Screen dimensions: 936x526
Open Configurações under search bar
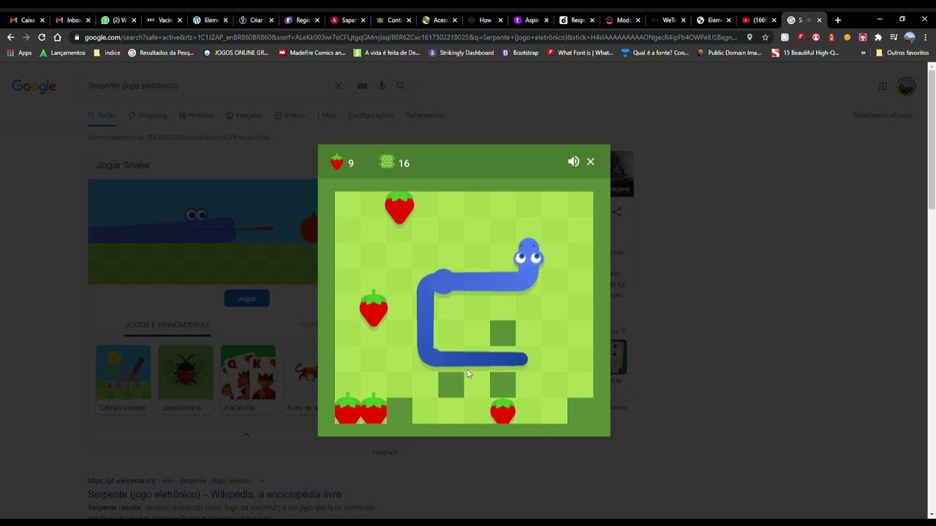coord(371,115)
